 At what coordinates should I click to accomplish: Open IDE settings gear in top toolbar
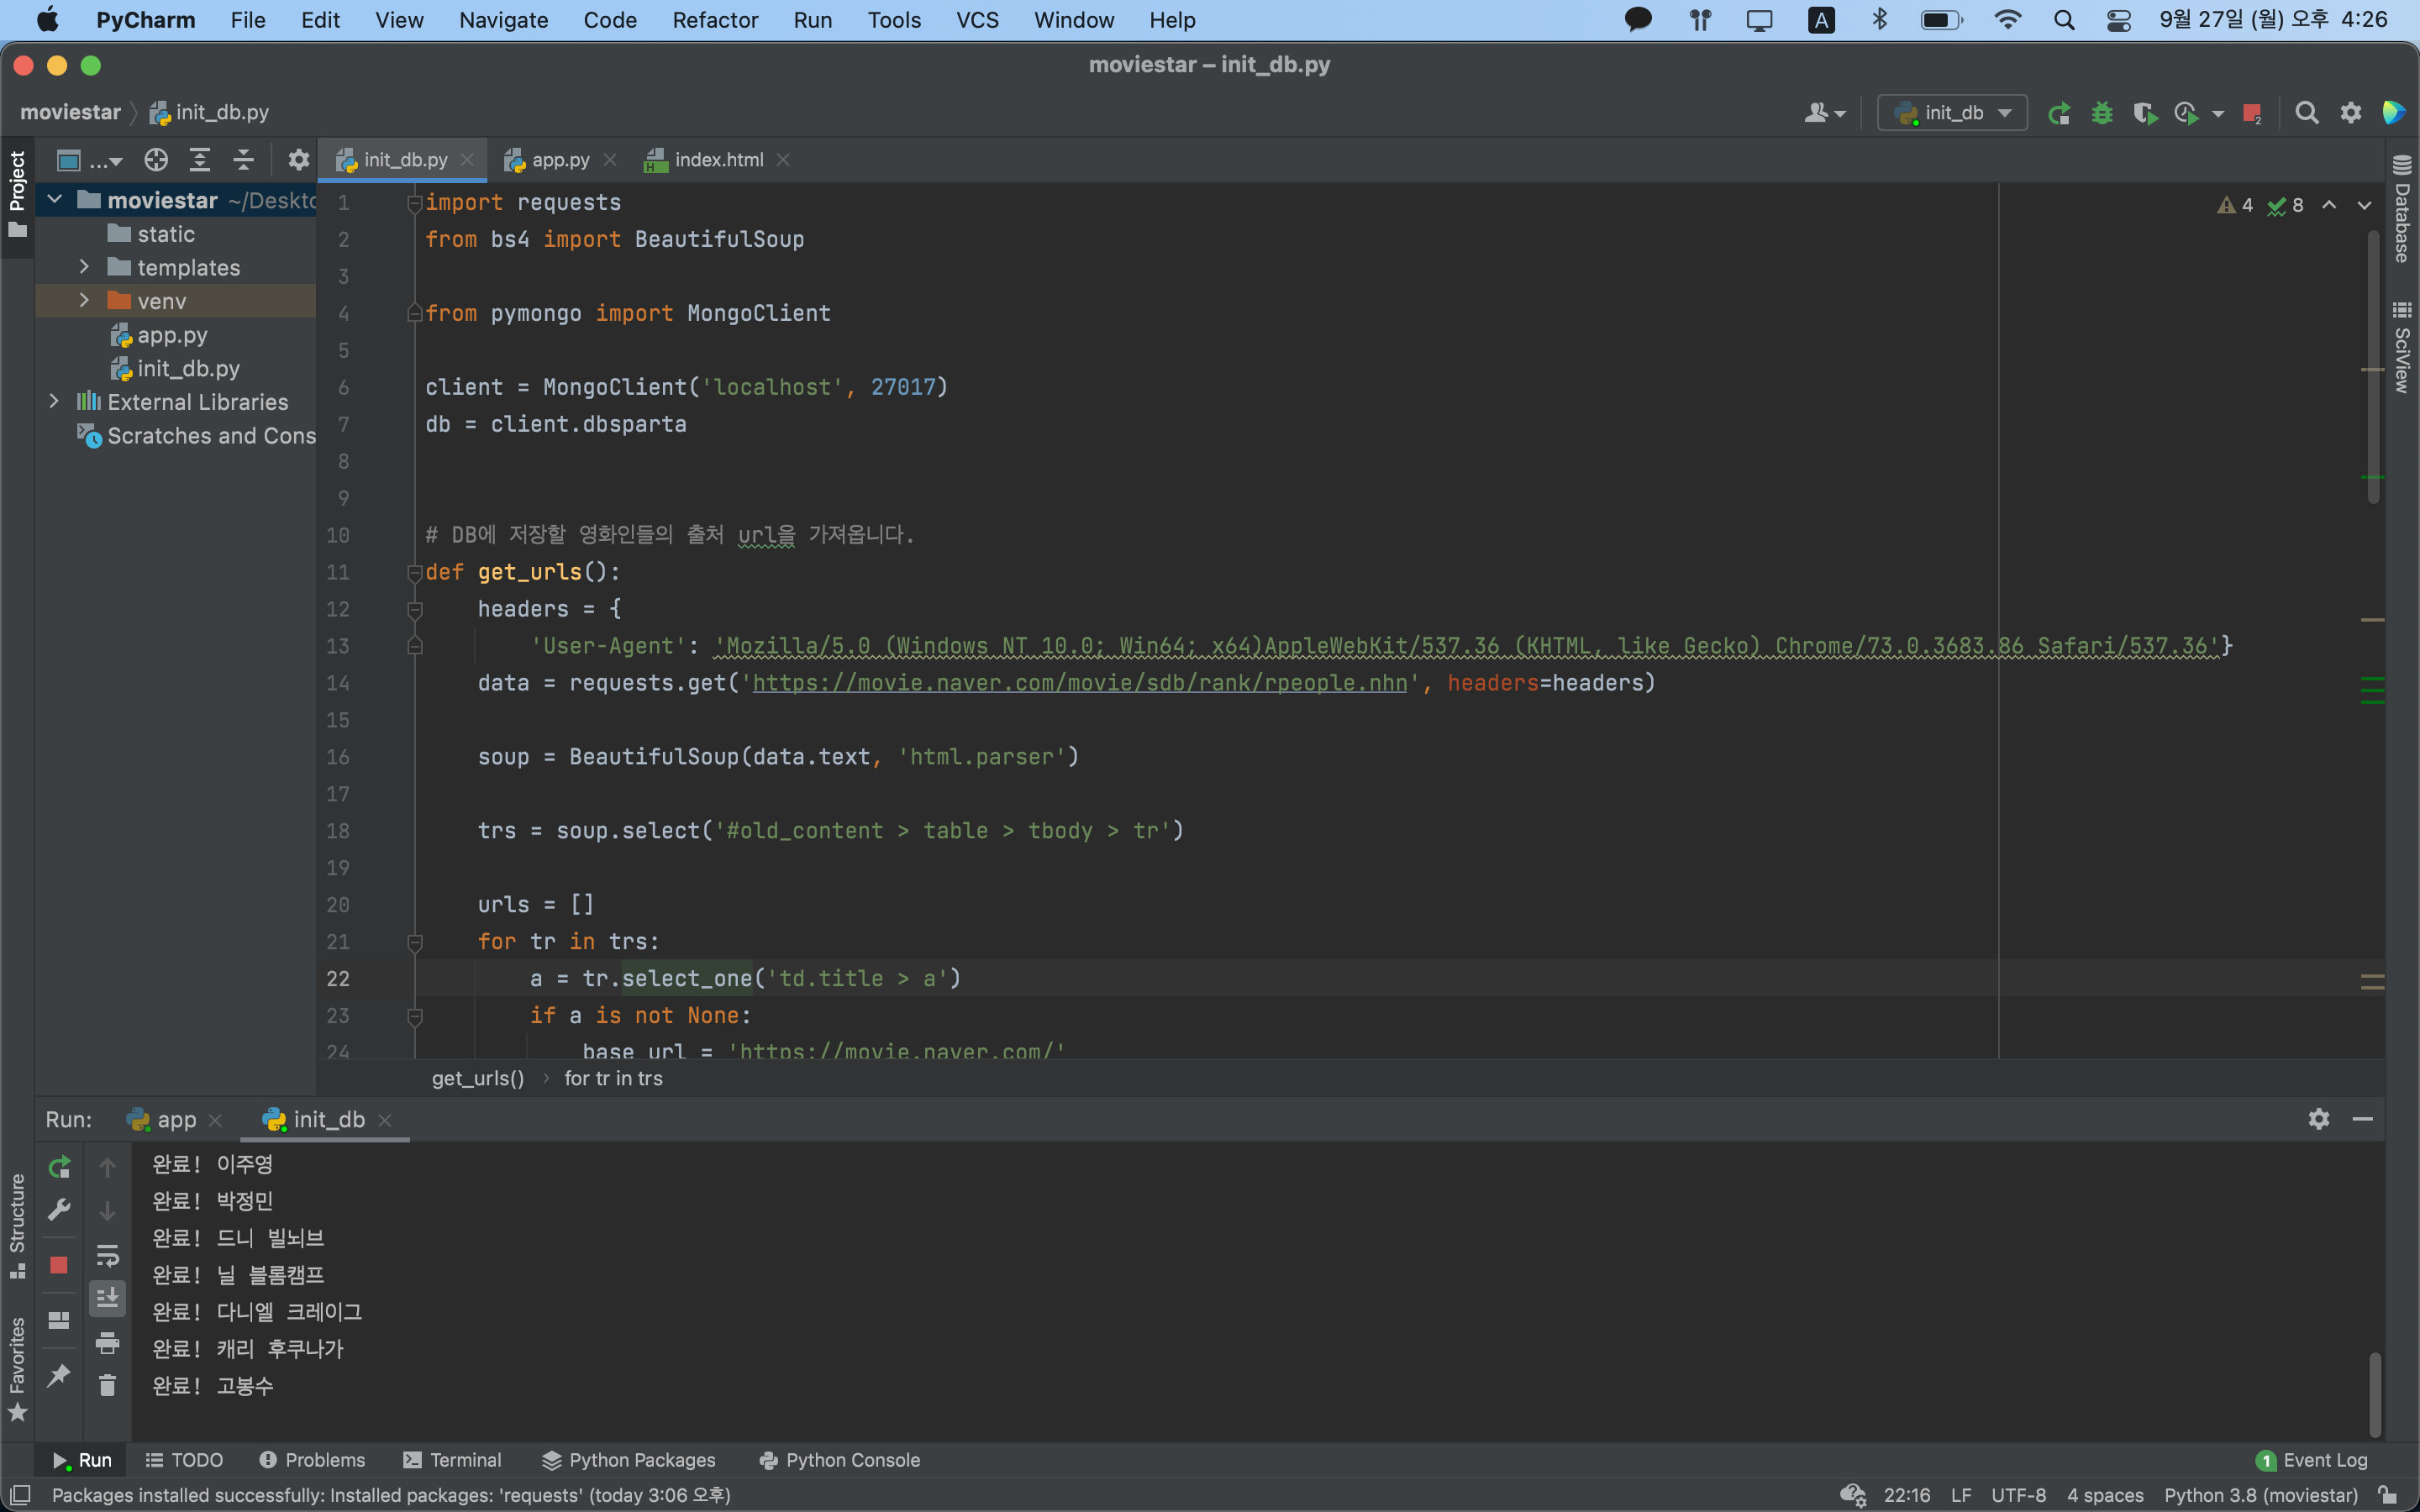(2351, 113)
